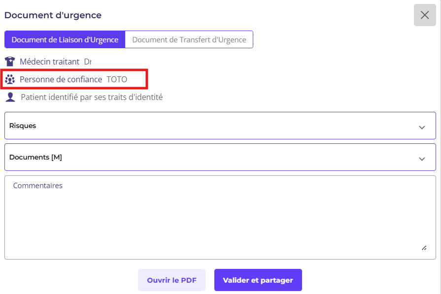Click the Médecin traitant label

49,62
